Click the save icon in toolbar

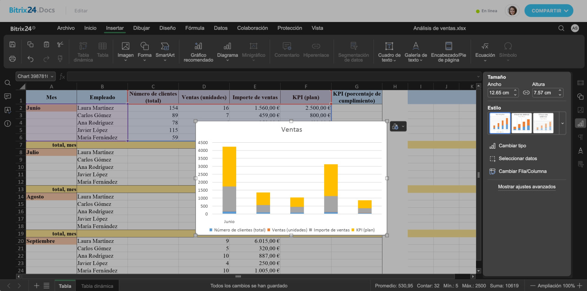[x=12, y=44]
